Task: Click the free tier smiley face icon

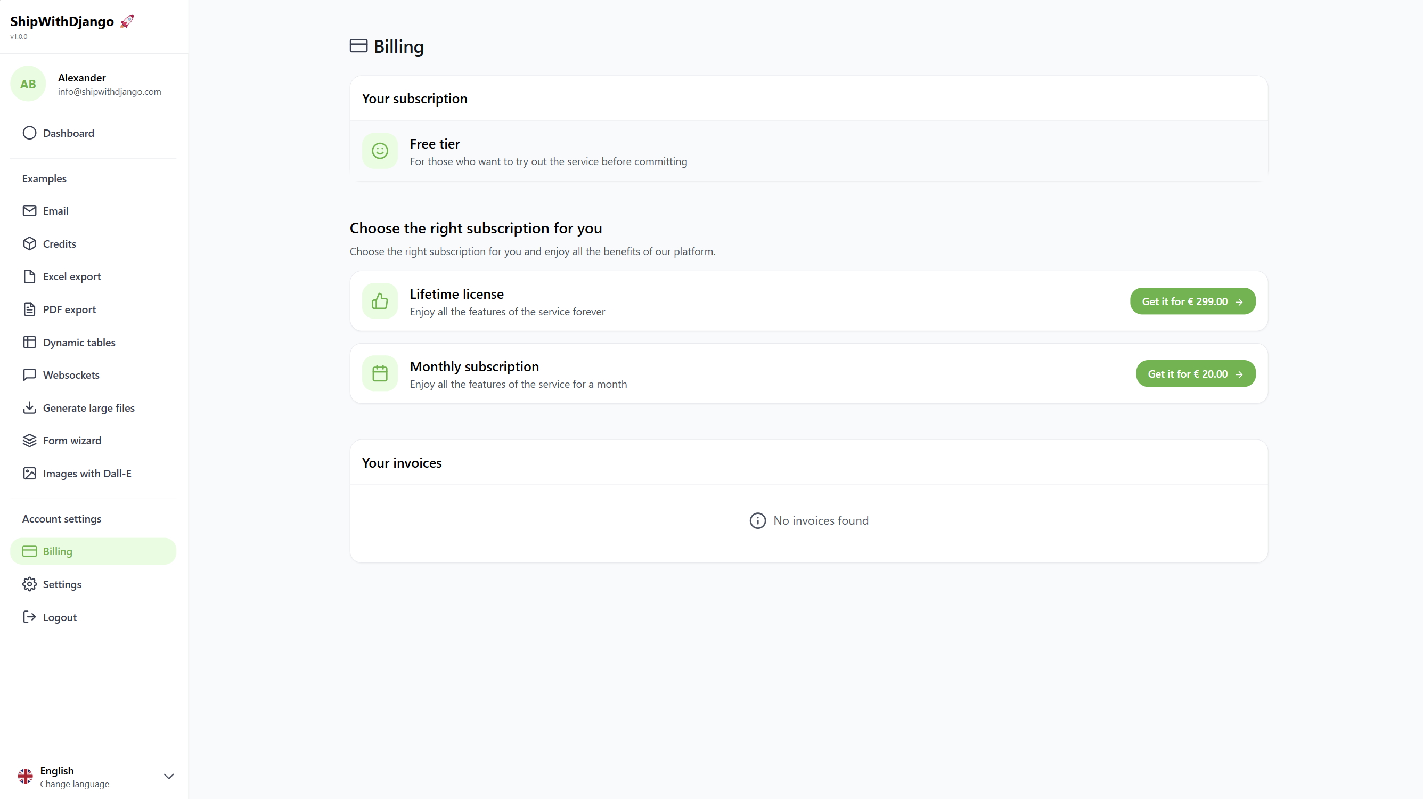Action: point(380,152)
